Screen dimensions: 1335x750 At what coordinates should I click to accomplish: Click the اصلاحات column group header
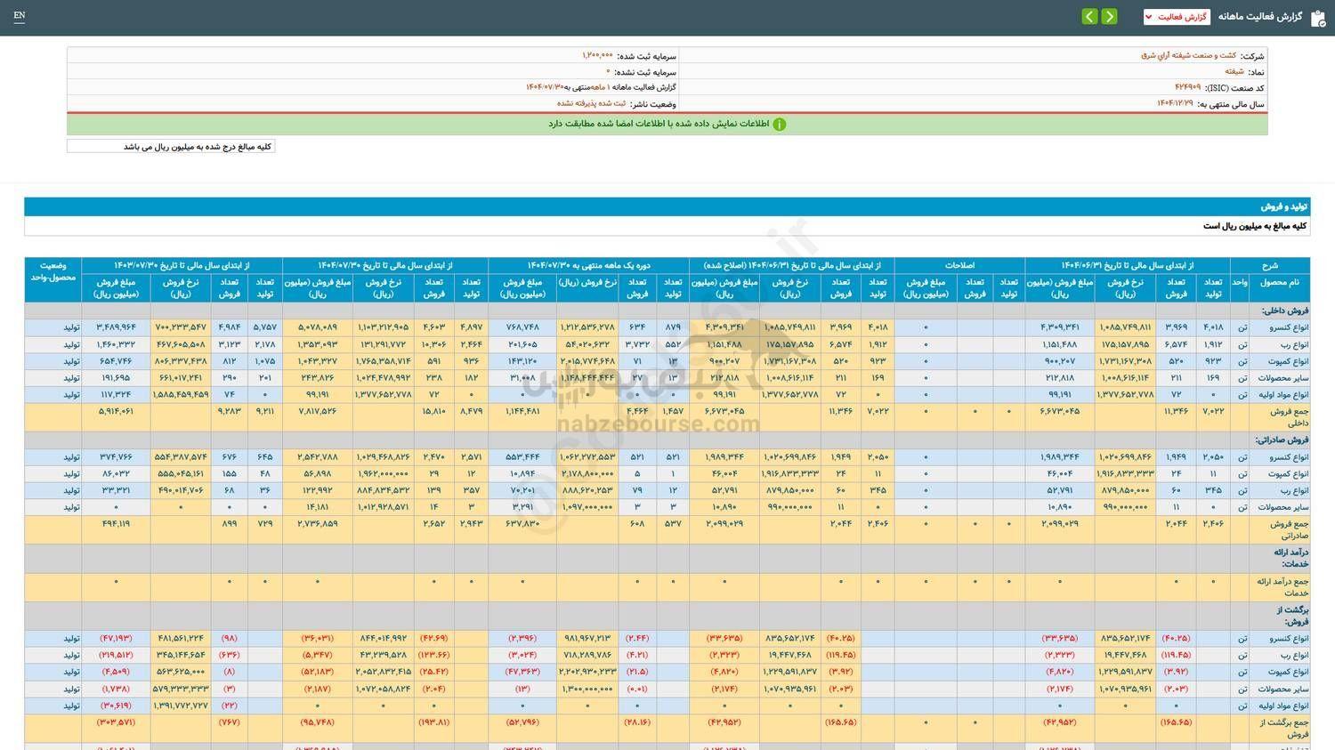point(959,265)
